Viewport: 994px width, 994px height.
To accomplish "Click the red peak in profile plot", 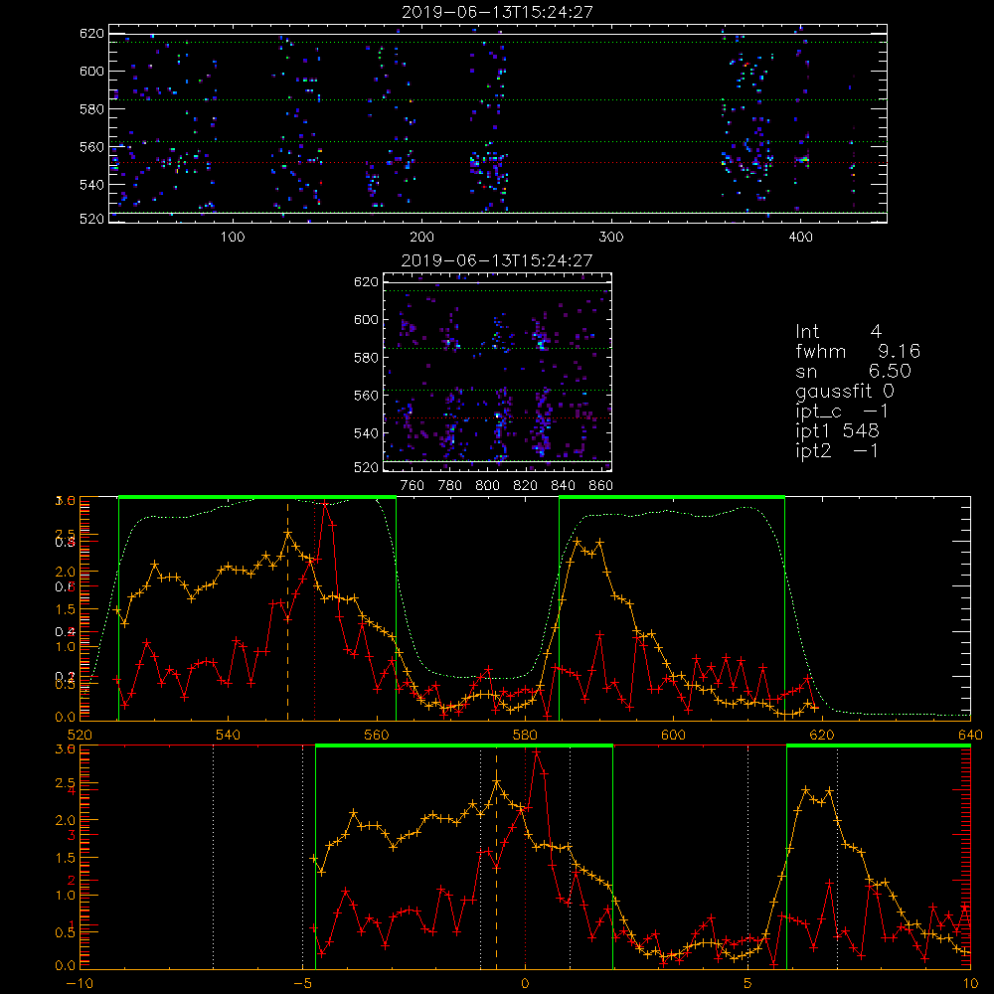I will click(x=325, y=503).
